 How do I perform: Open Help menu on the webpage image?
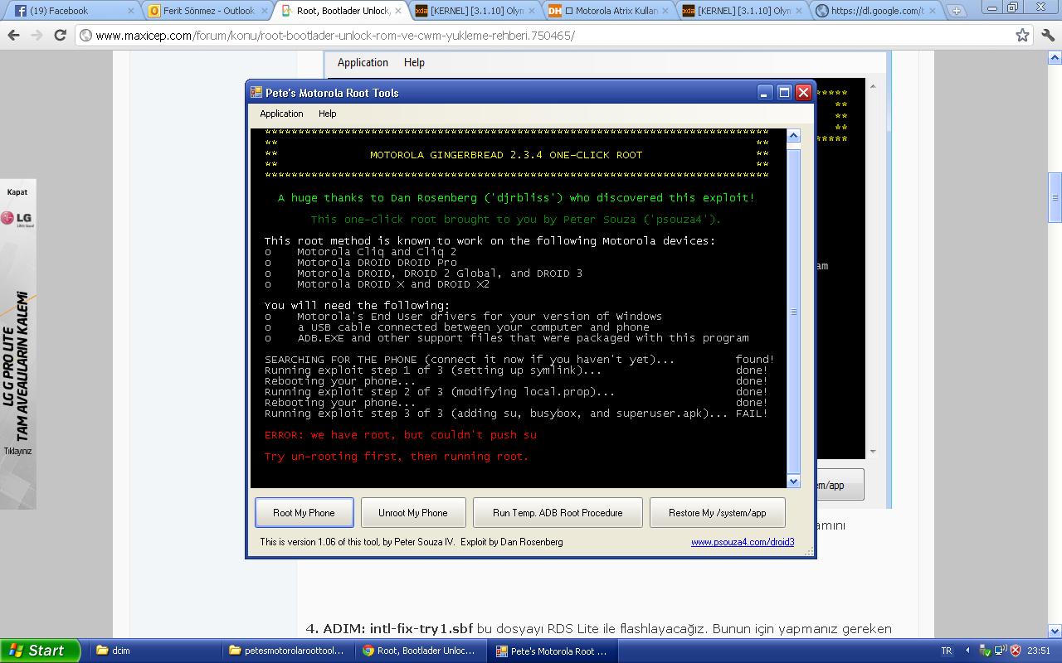pos(414,62)
